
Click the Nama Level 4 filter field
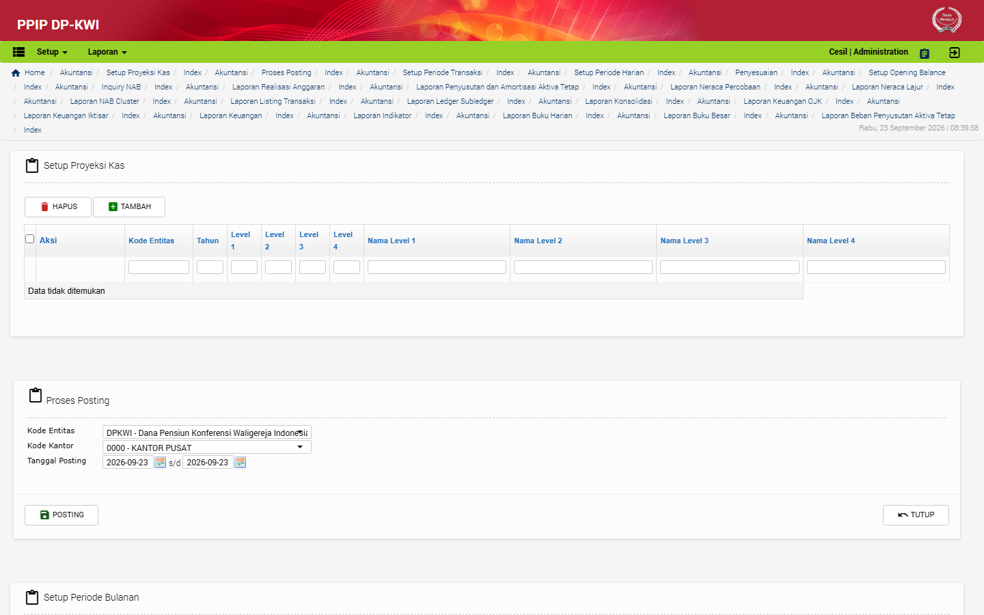[x=876, y=267]
